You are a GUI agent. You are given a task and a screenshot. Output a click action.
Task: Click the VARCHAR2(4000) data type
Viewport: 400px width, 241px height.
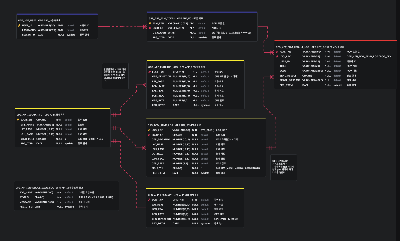(x=313, y=80)
